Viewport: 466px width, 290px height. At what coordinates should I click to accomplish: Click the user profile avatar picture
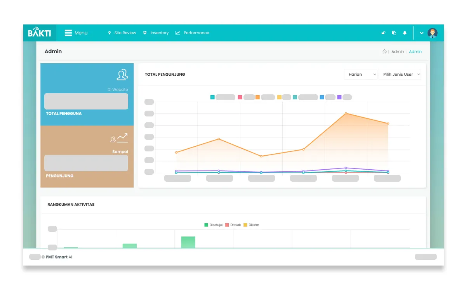click(433, 33)
